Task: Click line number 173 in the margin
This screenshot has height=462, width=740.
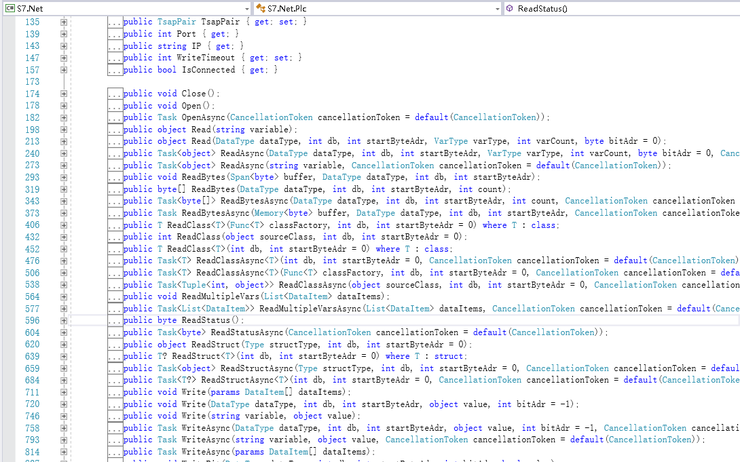Action: [x=33, y=81]
